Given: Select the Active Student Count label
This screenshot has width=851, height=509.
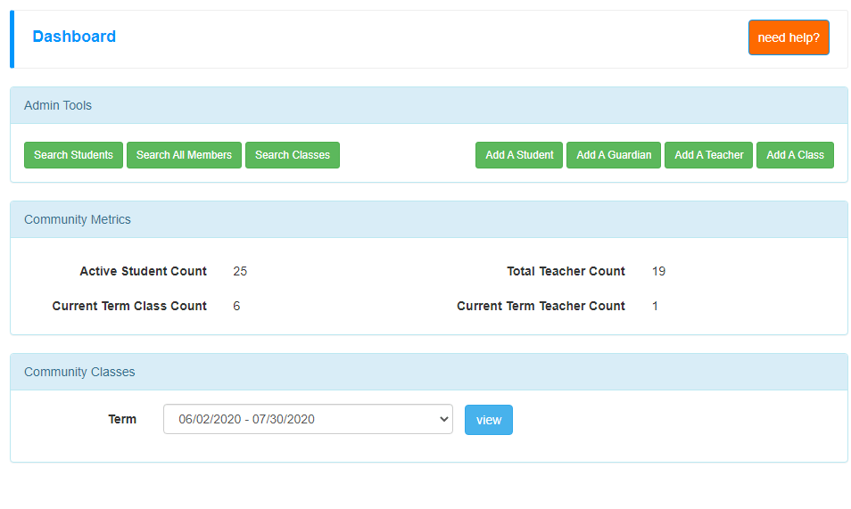Looking at the screenshot, I should [x=144, y=271].
